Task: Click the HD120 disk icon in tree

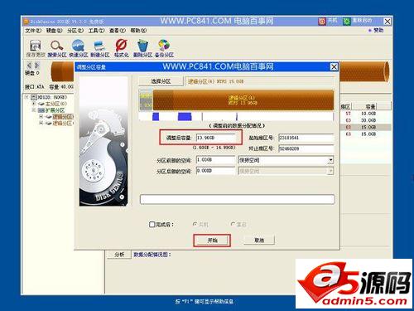Action: click(x=34, y=97)
